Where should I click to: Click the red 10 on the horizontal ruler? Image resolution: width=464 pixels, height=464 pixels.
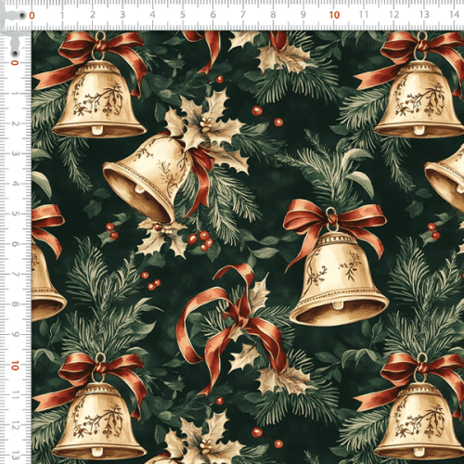coord(334,15)
